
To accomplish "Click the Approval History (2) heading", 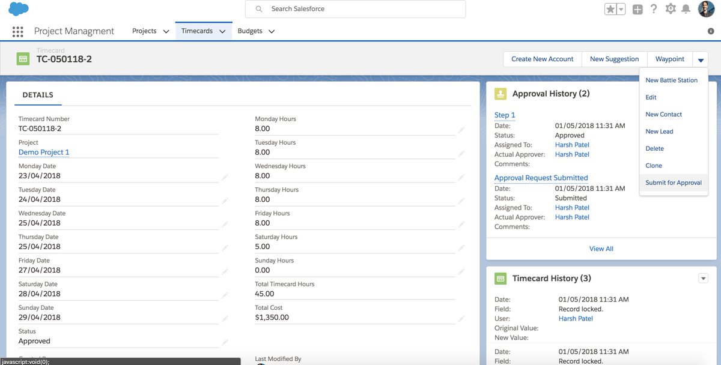I will (551, 94).
